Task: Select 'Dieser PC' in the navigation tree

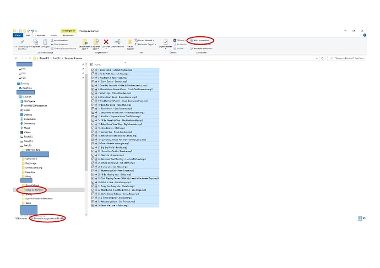Action: 27,97
